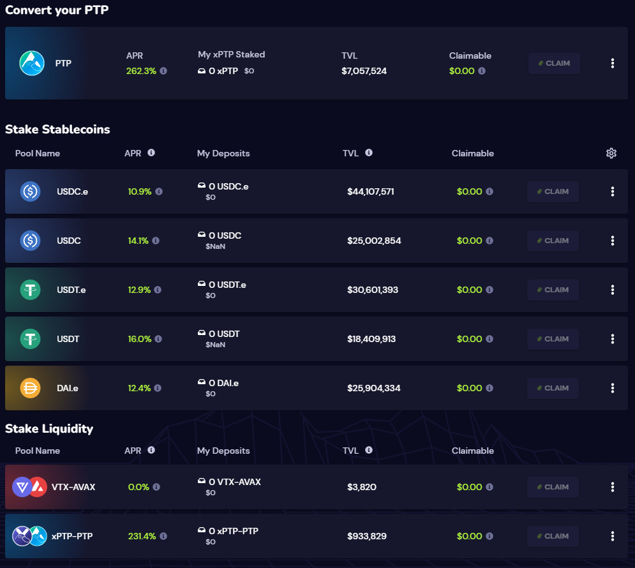Click the xPTP-PTP TVL value $933,829

pos(366,536)
